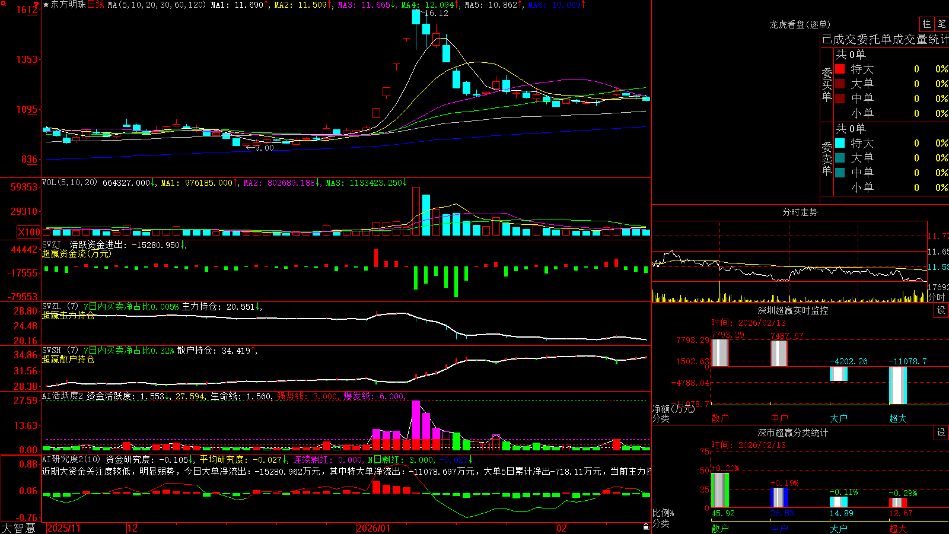Jump to the 12 month timeline marker
Image resolution: width=949 pixels, height=534 pixels.
[133, 528]
